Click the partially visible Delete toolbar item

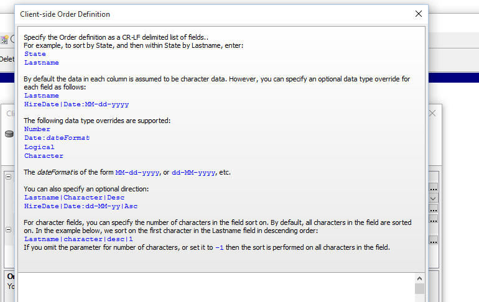tap(7, 59)
